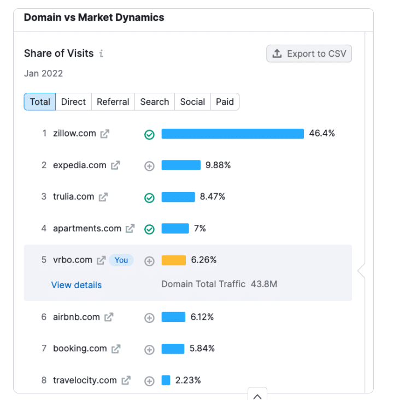Click expedia.com 9.88% blue bar
Image resolution: width=393 pixels, height=400 pixels.
[181, 165]
